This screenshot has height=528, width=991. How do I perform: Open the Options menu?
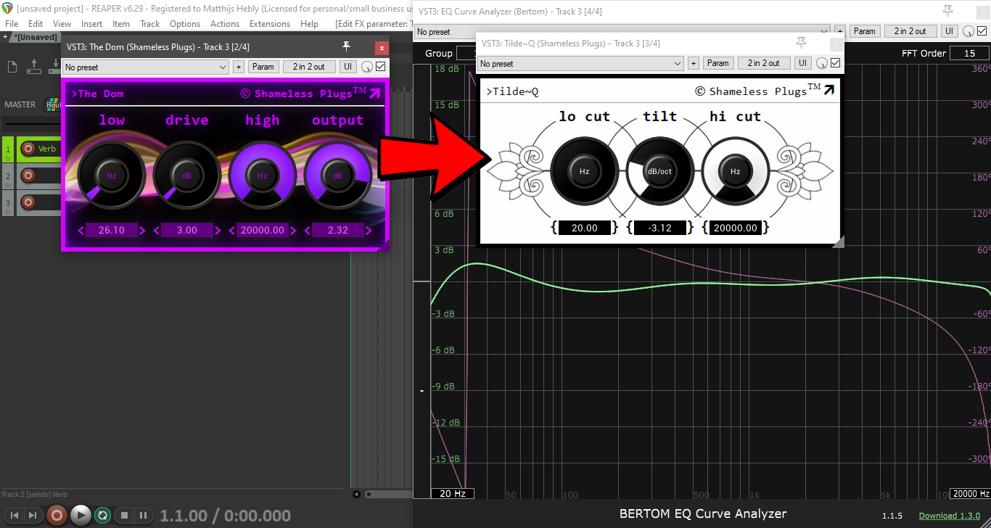[185, 24]
